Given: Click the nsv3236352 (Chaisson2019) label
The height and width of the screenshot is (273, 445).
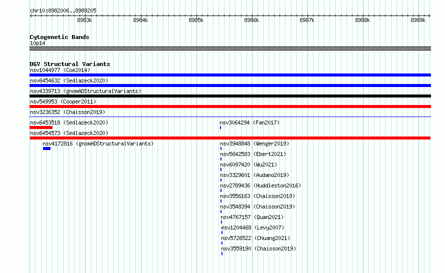Looking at the screenshot, I should (x=67, y=112).
